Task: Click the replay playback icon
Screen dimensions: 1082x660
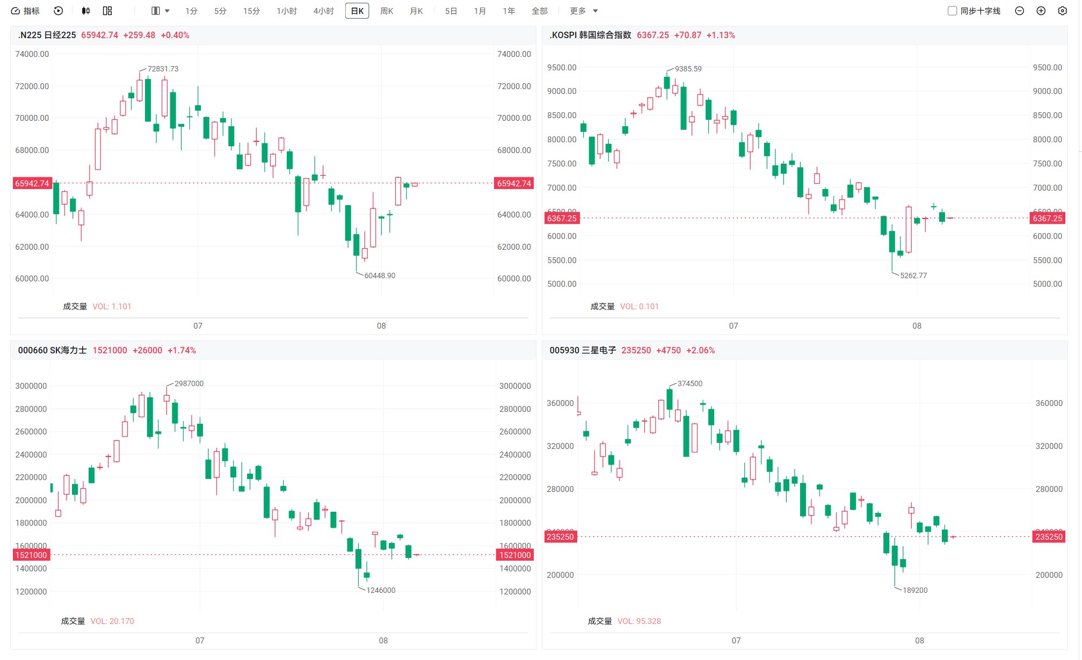Action: pos(59,11)
